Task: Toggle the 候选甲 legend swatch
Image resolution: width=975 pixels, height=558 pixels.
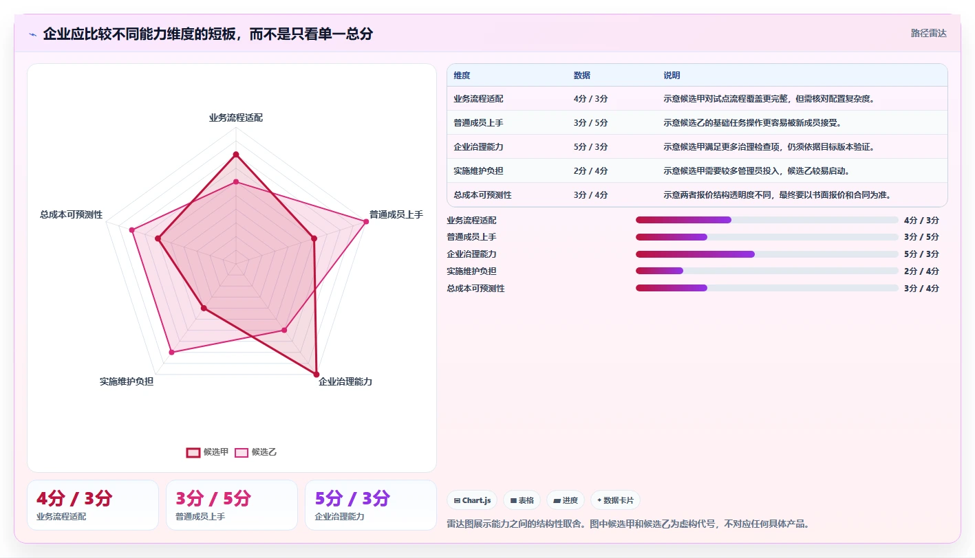Action: click(193, 452)
